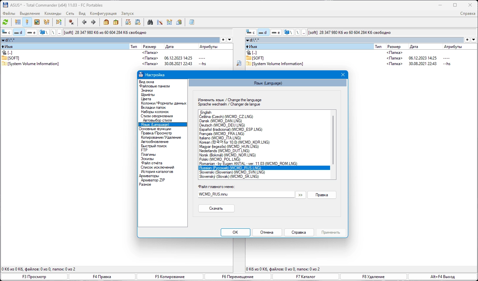Click [..] parent folder in left panel

click(x=10, y=53)
